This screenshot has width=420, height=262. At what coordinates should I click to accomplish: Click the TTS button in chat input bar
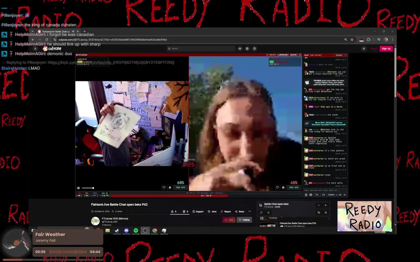pyautogui.click(x=316, y=195)
